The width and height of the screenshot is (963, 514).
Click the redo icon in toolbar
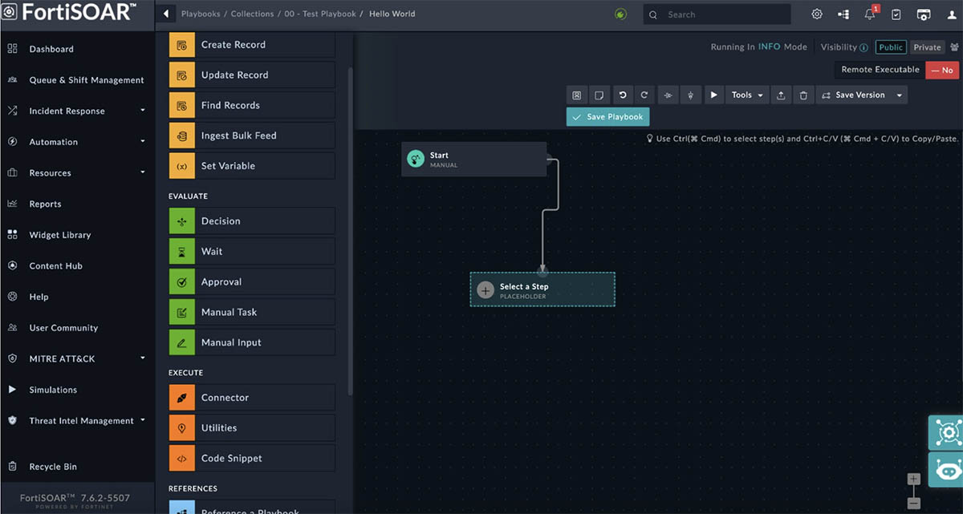[x=644, y=95]
